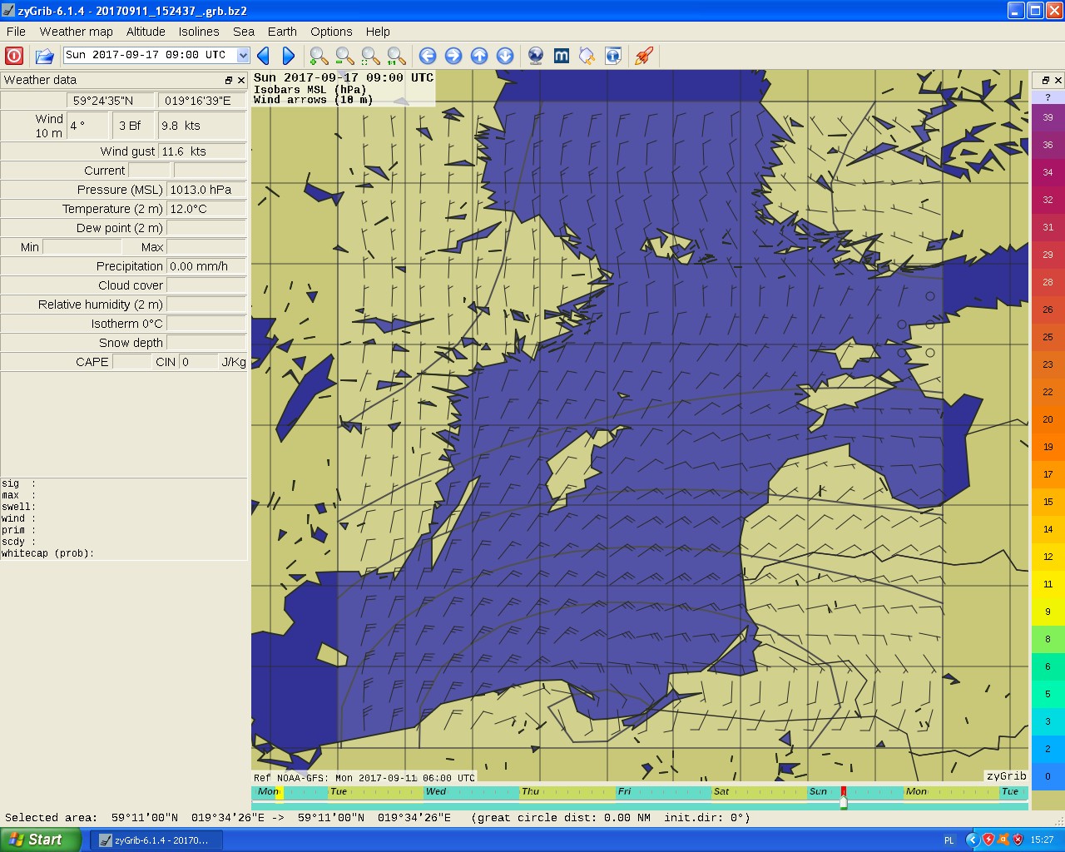Click the 20 color scale swatch

[1048, 419]
